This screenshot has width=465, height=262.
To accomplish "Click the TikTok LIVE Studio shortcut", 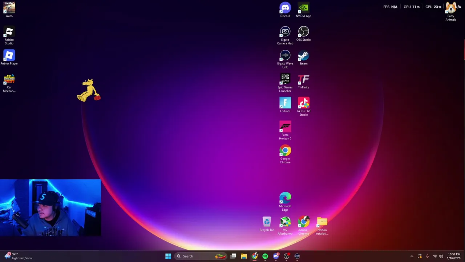I will (x=303, y=107).
